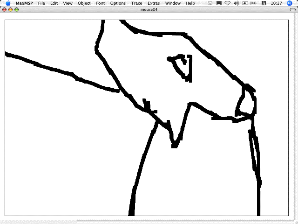298x224 pixels.
Task: Open the Window menu
Action: click(173, 3)
